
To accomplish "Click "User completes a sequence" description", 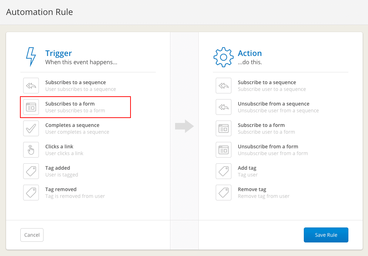I will (77, 132).
